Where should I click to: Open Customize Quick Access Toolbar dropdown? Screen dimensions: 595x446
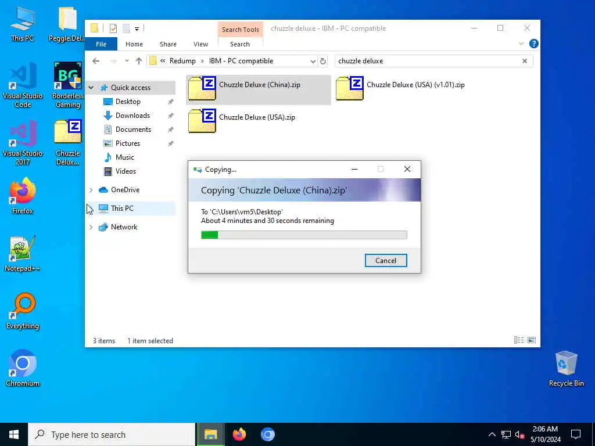click(137, 28)
